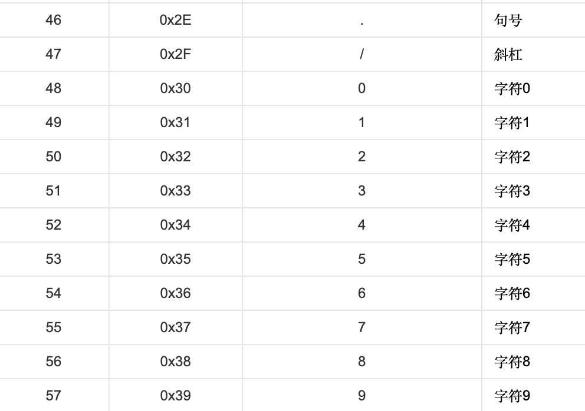Select the 字符0 description cell
The image size is (585, 411).
tap(512, 88)
